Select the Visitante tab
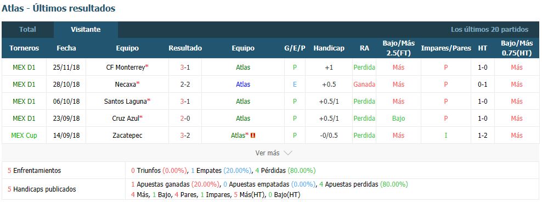 point(86,30)
